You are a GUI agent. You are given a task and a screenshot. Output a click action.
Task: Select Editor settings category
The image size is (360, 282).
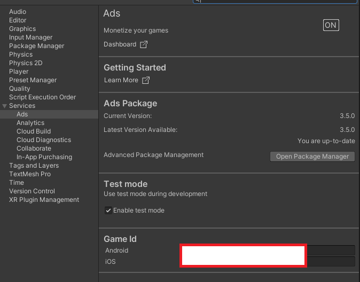18,20
